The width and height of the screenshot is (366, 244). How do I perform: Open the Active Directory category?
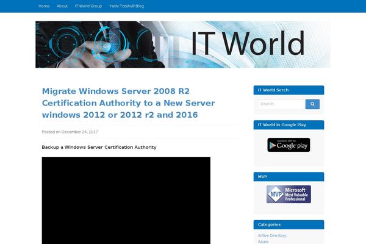pyautogui.click(x=272, y=235)
